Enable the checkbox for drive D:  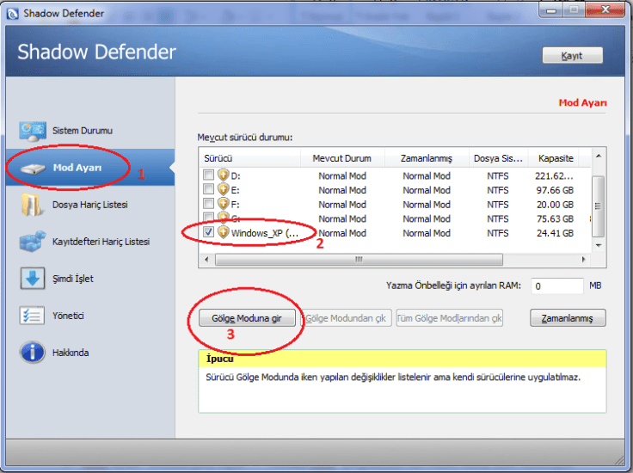coord(208,175)
